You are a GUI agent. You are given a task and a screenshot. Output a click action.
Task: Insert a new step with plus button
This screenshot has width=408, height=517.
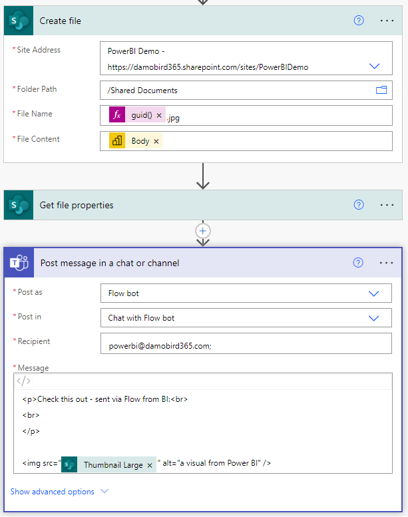[x=203, y=231]
